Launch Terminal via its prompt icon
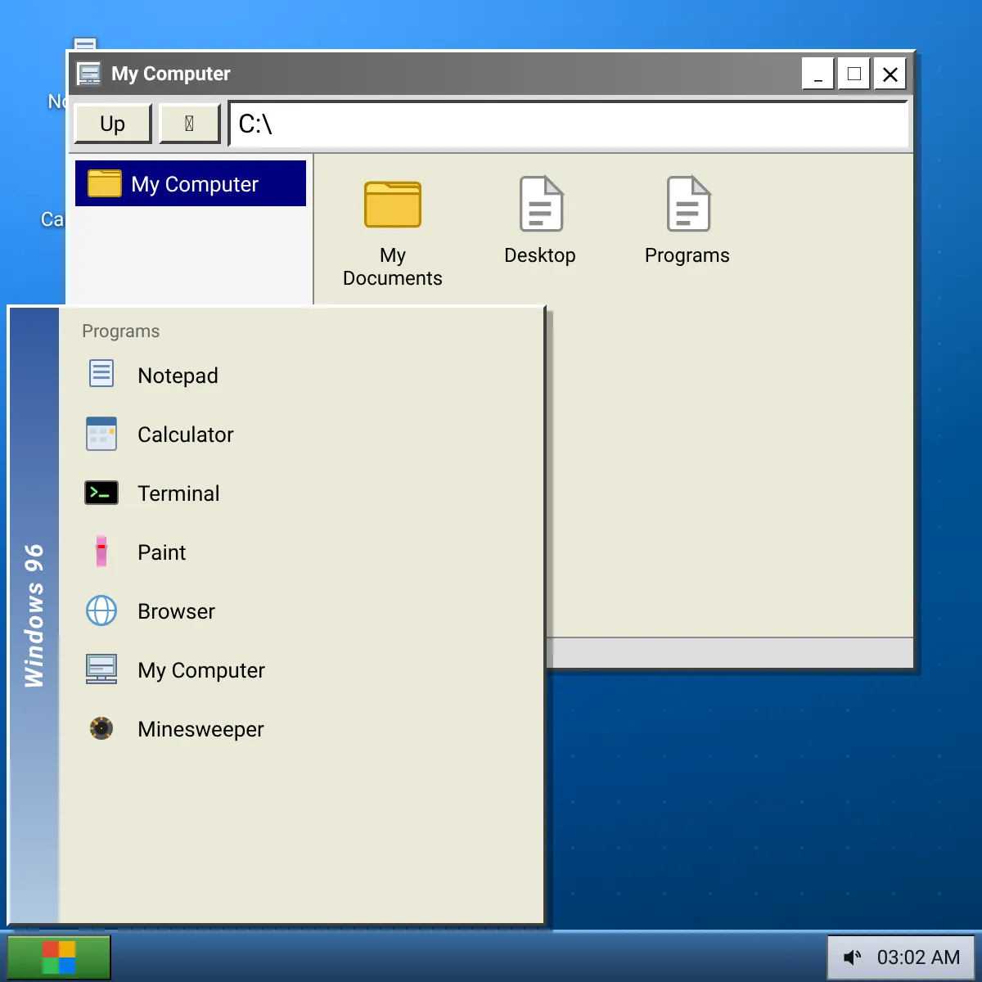This screenshot has height=982, width=982. tap(101, 493)
